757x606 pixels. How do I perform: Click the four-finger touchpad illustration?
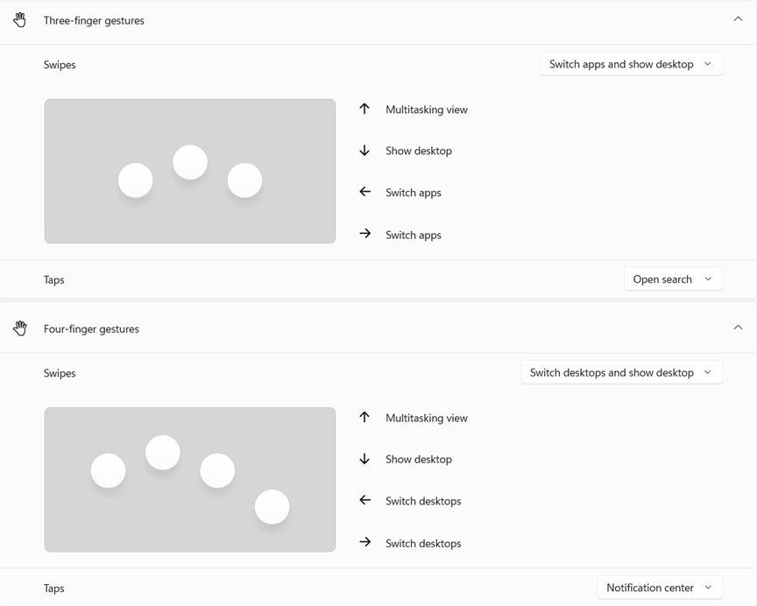[x=190, y=480]
